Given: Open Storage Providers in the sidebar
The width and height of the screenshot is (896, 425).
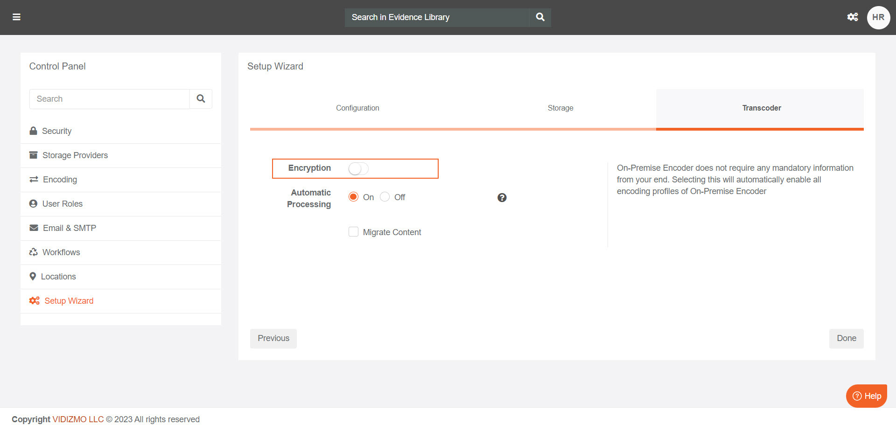Looking at the screenshot, I should point(75,155).
